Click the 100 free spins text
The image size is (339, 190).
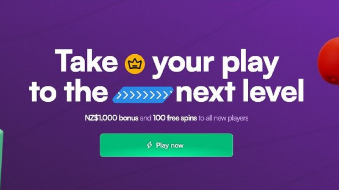(x=175, y=118)
